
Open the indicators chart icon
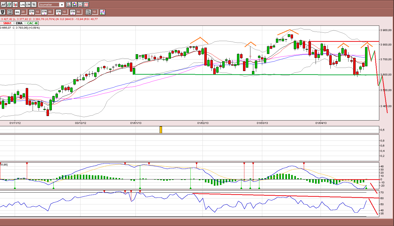coord(69,4)
